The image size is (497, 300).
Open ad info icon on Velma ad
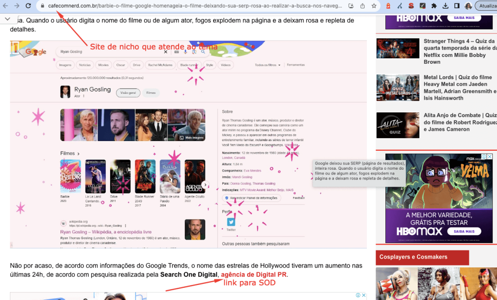pyautogui.click(x=484, y=157)
